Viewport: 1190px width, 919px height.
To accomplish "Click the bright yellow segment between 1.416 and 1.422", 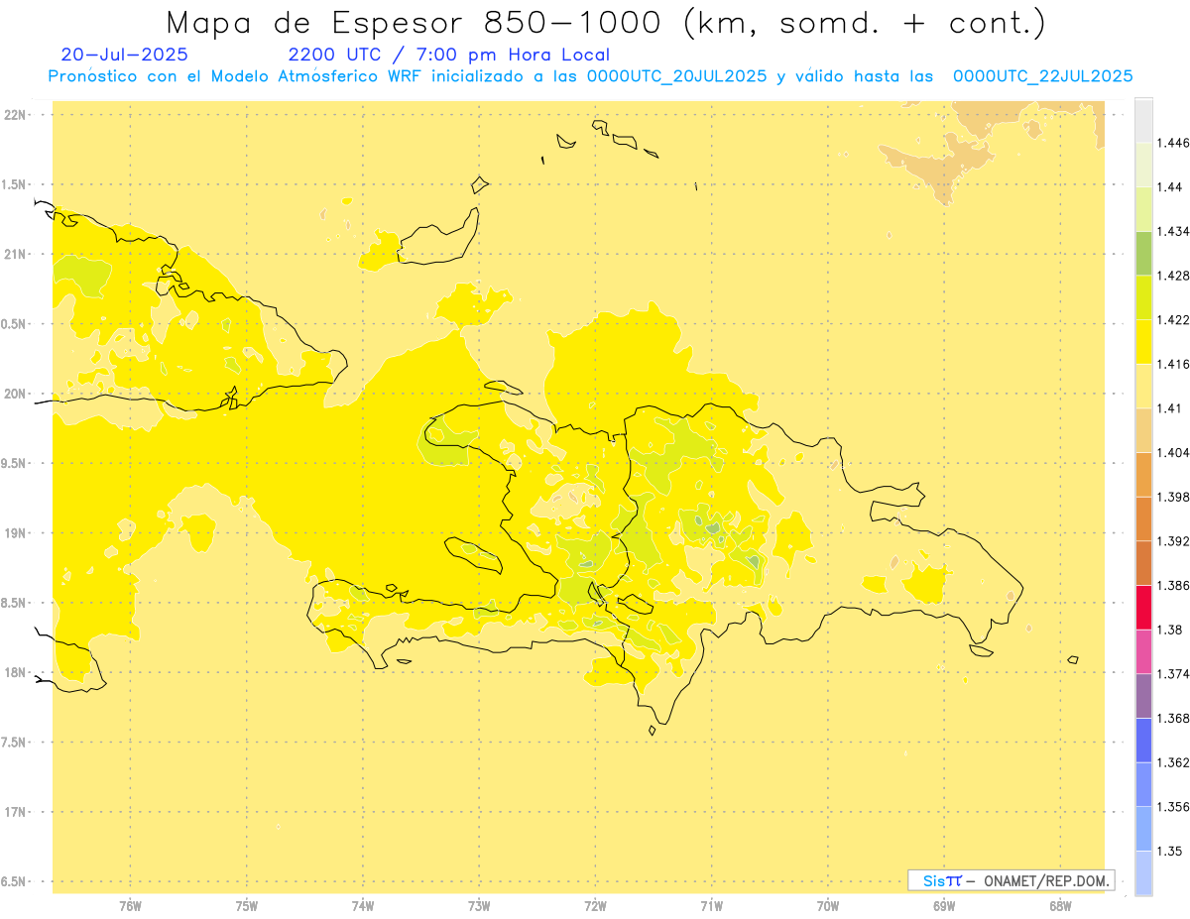I will tap(1143, 341).
